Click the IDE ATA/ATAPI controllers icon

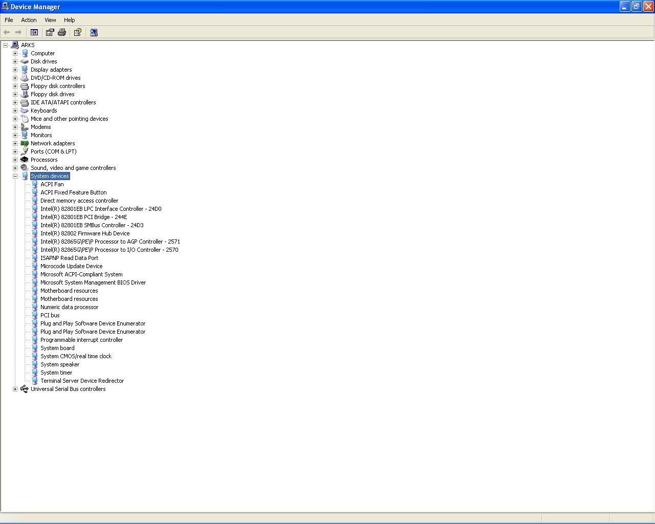tap(25, 102)
